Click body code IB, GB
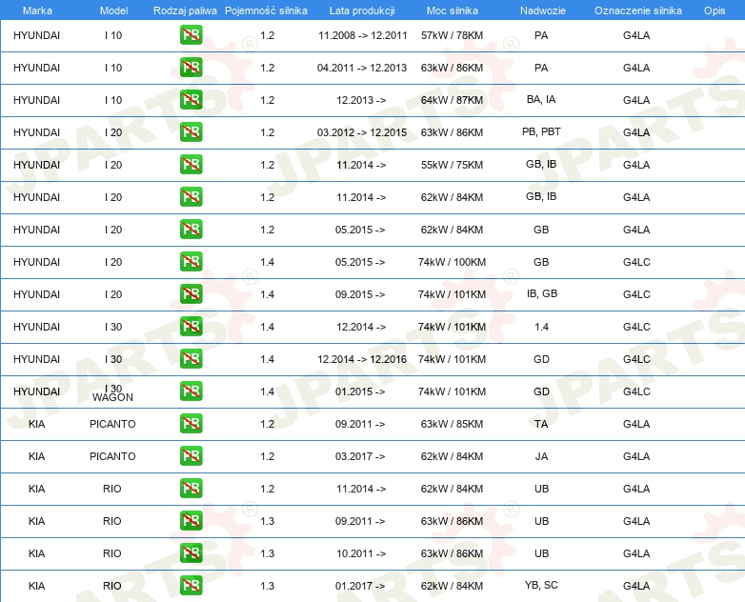The height and width of the screenshot is (602, 745). point(542,293)
